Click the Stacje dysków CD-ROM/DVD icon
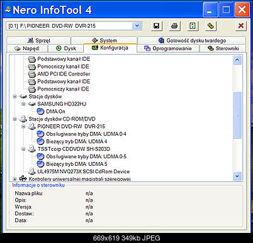The width and height of the screenshot is (253, 243). point(23,119)
